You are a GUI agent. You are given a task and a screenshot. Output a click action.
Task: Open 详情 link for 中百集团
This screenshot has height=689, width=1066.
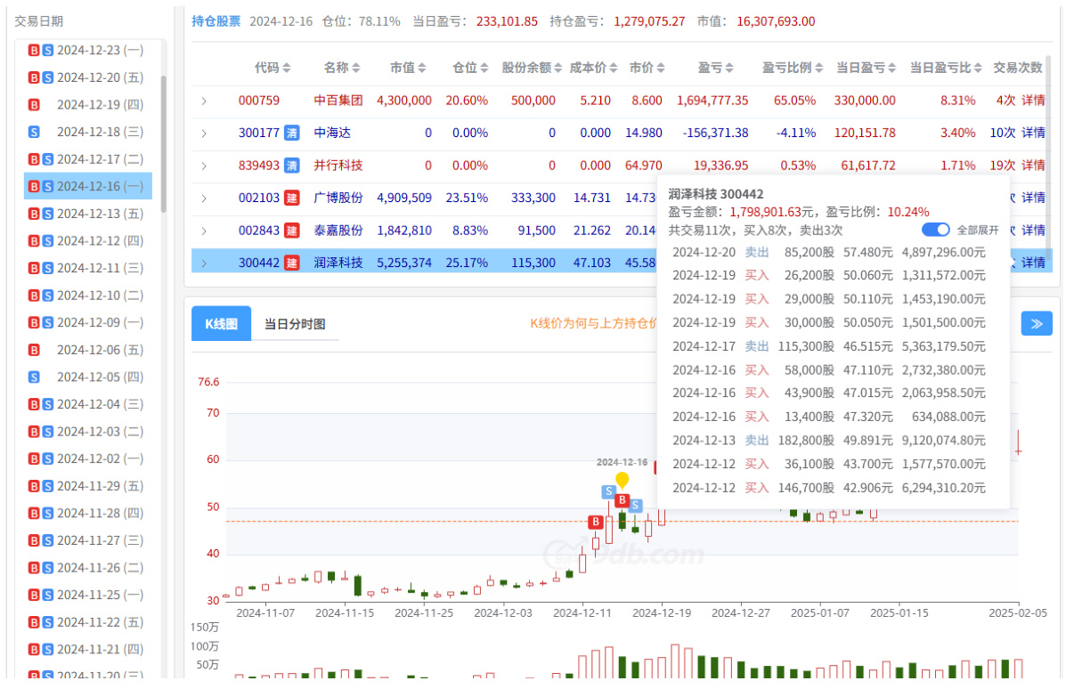click(x=1033, y=101)
